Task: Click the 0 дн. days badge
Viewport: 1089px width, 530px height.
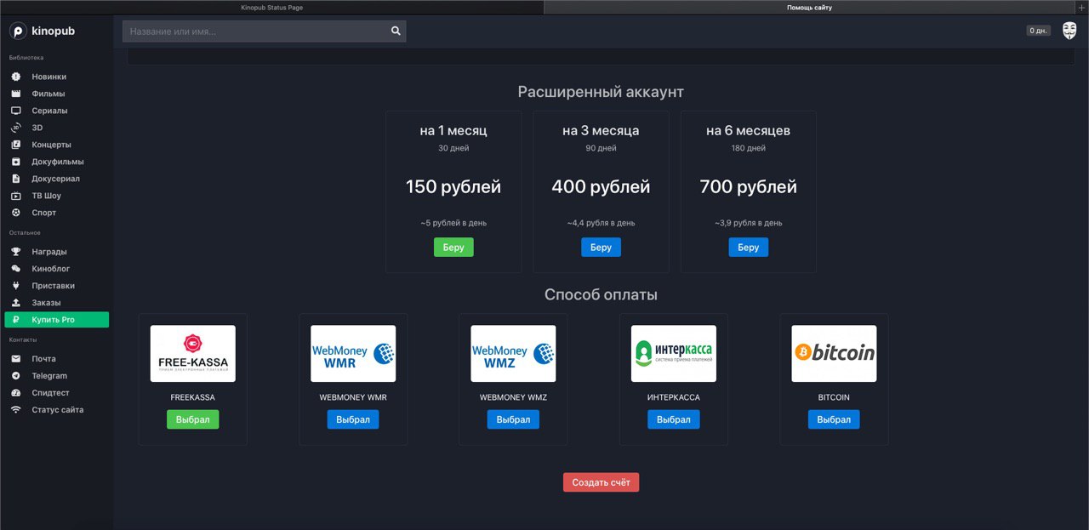Action: pyautogui.click(x=1038, y=31)
